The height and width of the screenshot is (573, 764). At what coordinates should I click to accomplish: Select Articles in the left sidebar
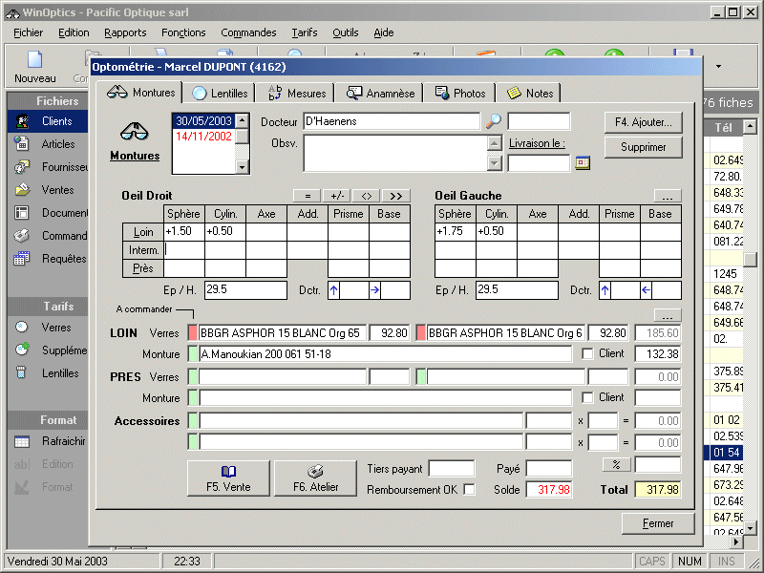pyautogui.click(x=57, y=144)
